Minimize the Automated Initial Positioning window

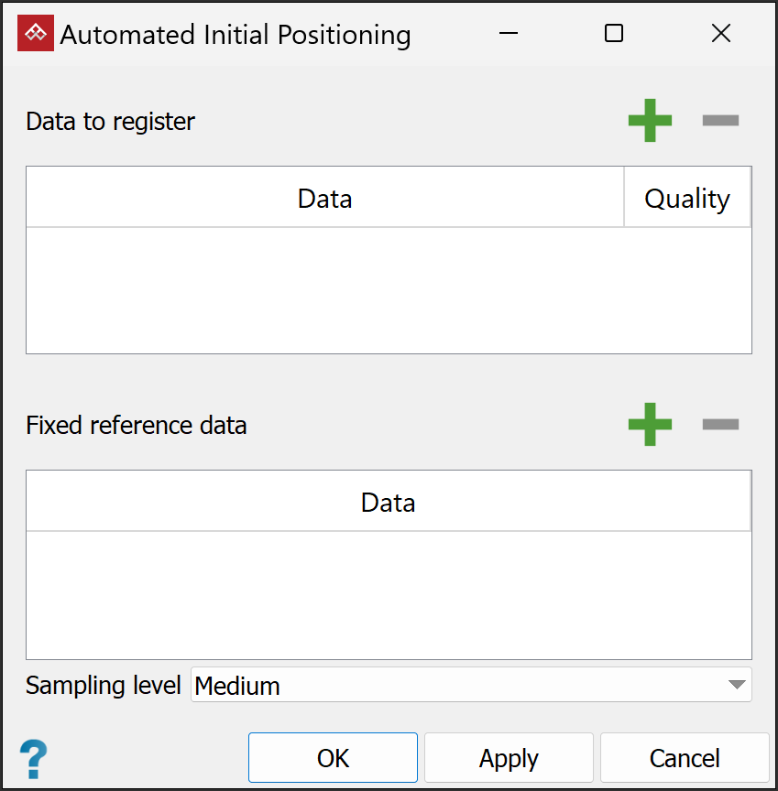tap(509, 35)
